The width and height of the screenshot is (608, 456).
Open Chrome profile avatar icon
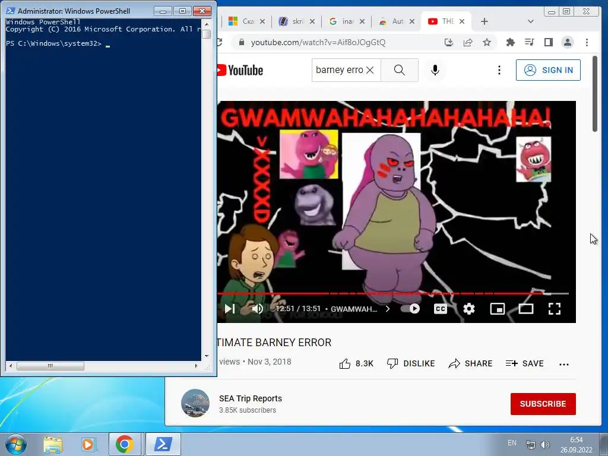coord(568,42)
